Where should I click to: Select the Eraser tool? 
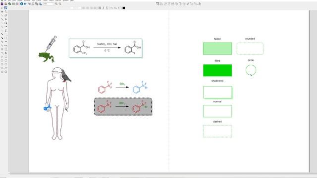[x=6, y=15]
